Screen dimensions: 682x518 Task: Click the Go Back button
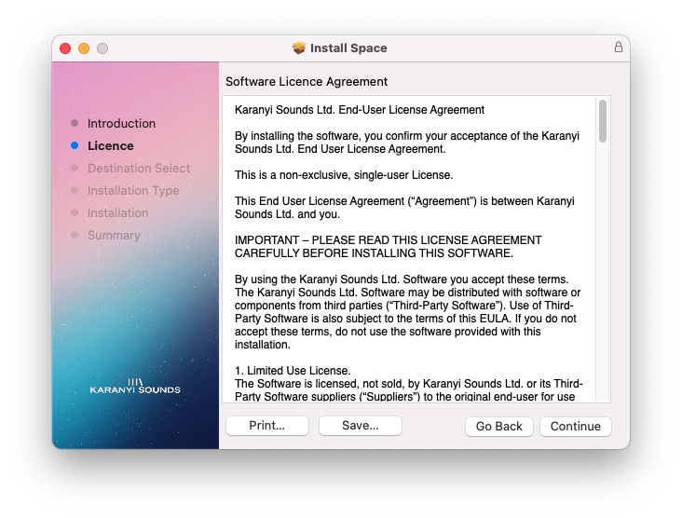coord(498,426)
